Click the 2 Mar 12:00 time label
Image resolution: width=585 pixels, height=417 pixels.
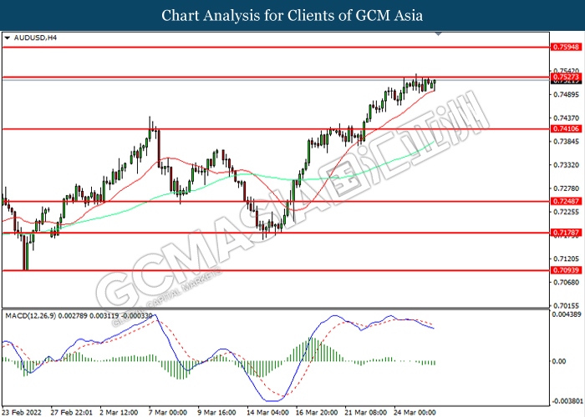[x=119, y=412]
